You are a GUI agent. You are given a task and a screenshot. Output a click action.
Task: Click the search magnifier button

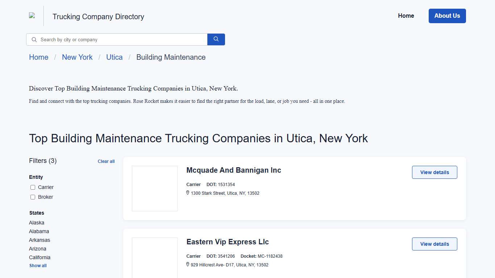tap(216, 39)
